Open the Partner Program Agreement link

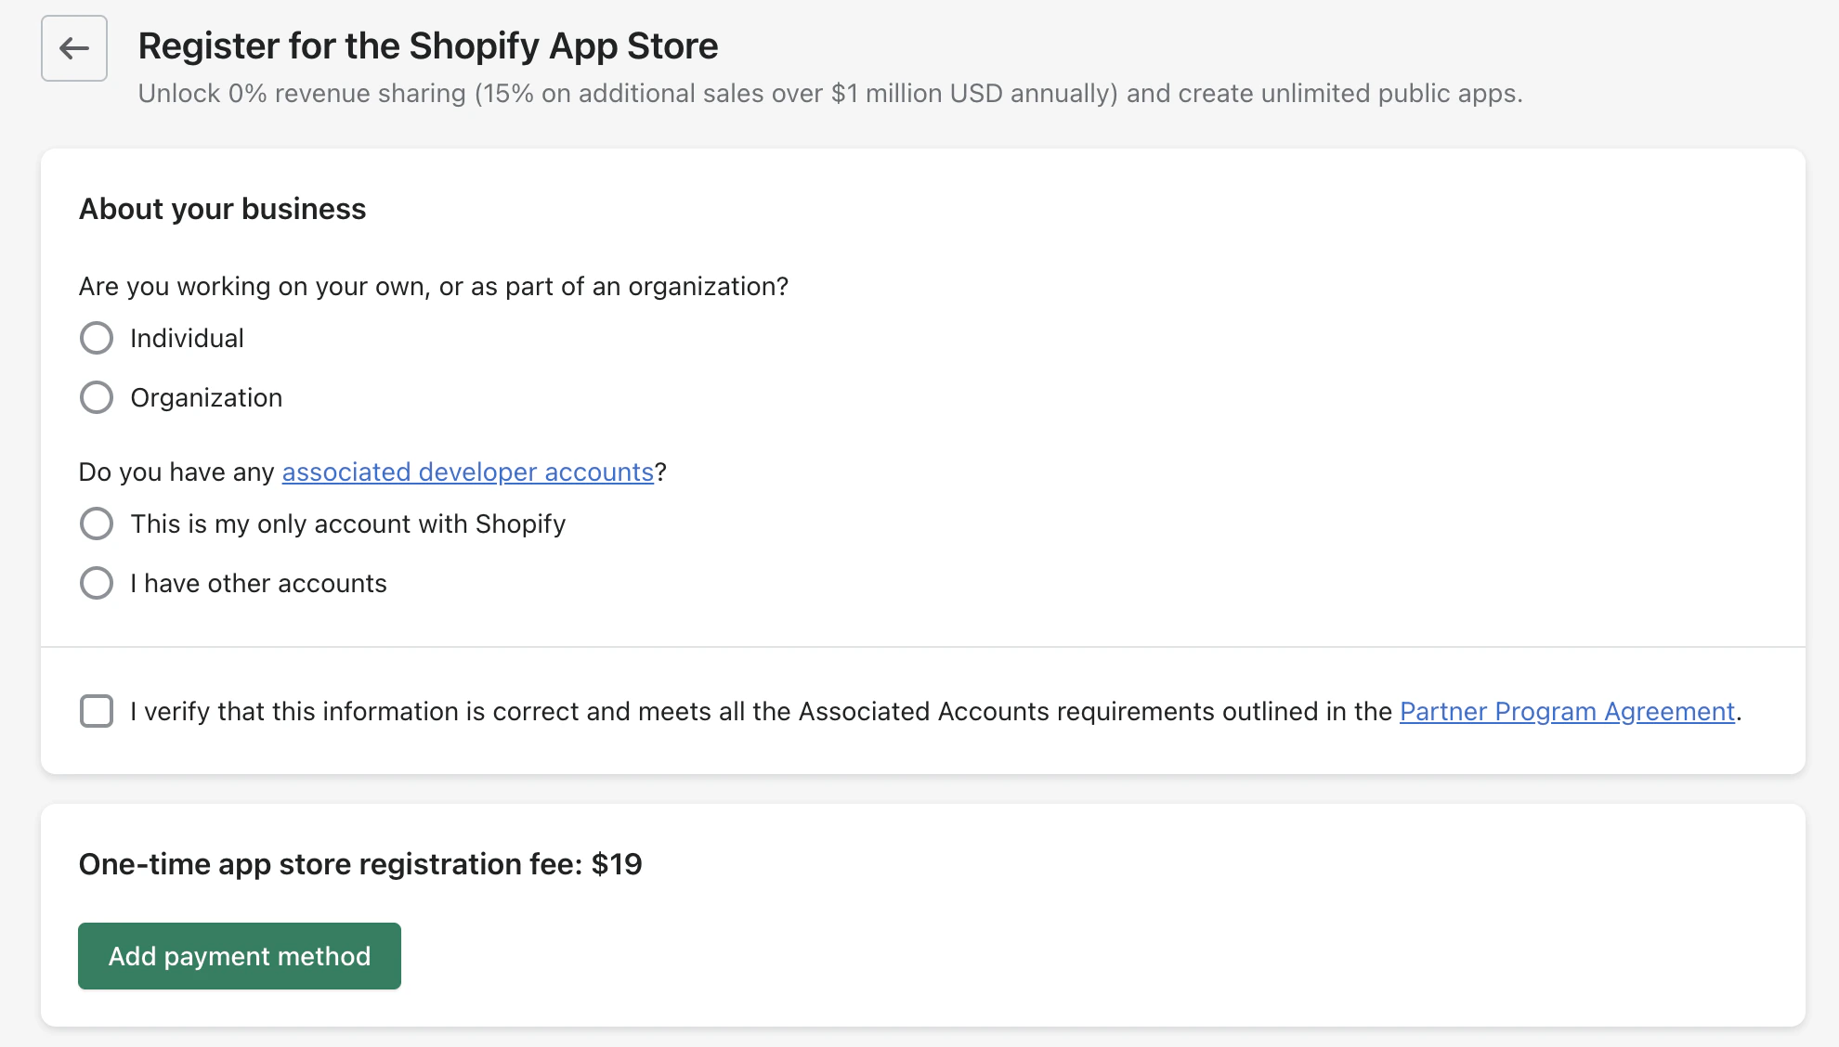pos(1567,711)
